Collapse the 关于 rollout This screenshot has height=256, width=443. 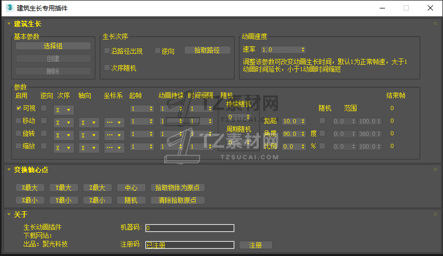[x=9, y=214]
